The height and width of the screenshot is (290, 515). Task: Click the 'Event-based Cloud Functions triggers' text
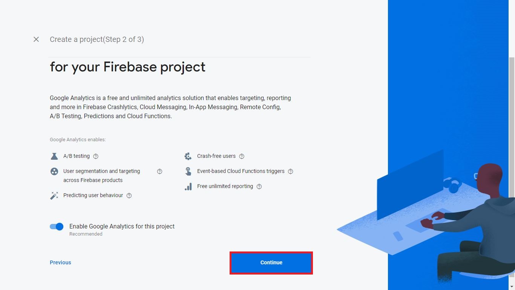tap(241, 171)
